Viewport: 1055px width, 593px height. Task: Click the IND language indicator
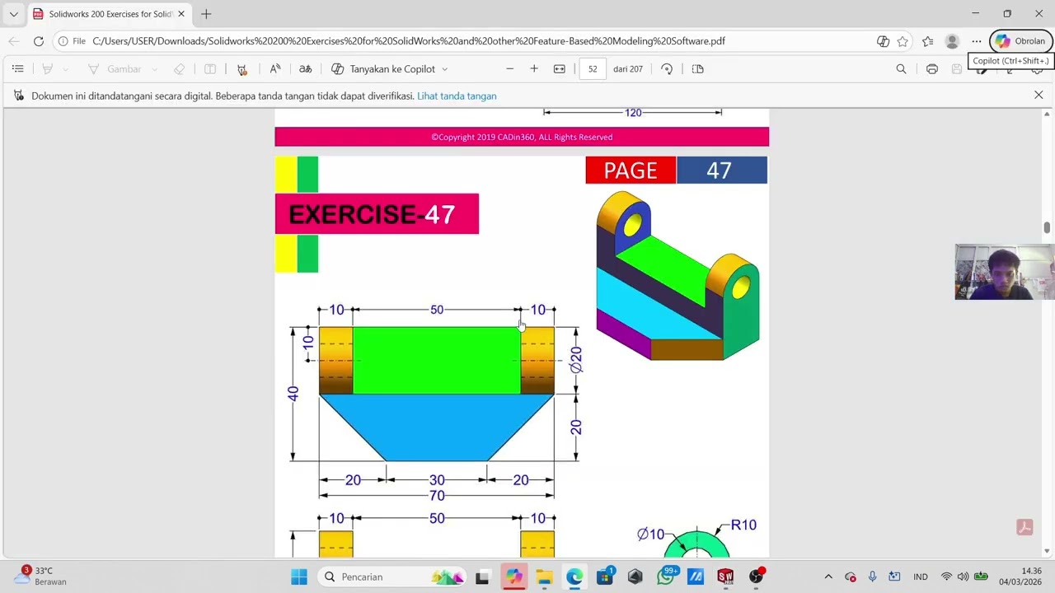(921, 577)
